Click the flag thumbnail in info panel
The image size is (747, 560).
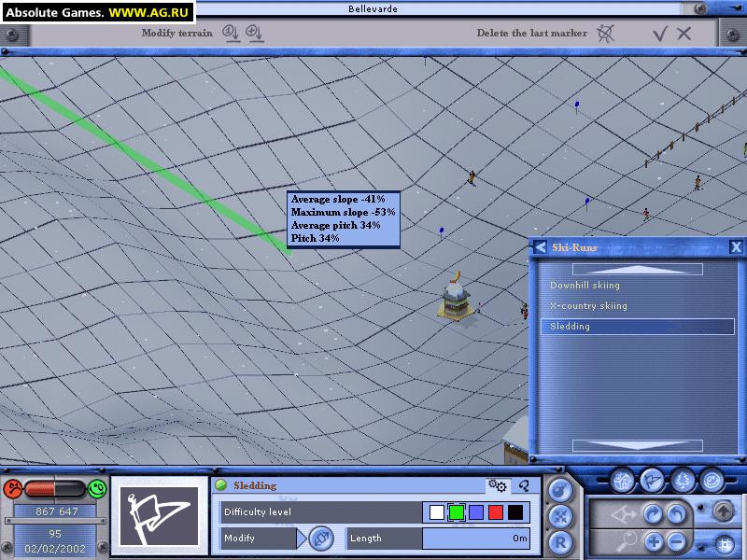point(159,517)
